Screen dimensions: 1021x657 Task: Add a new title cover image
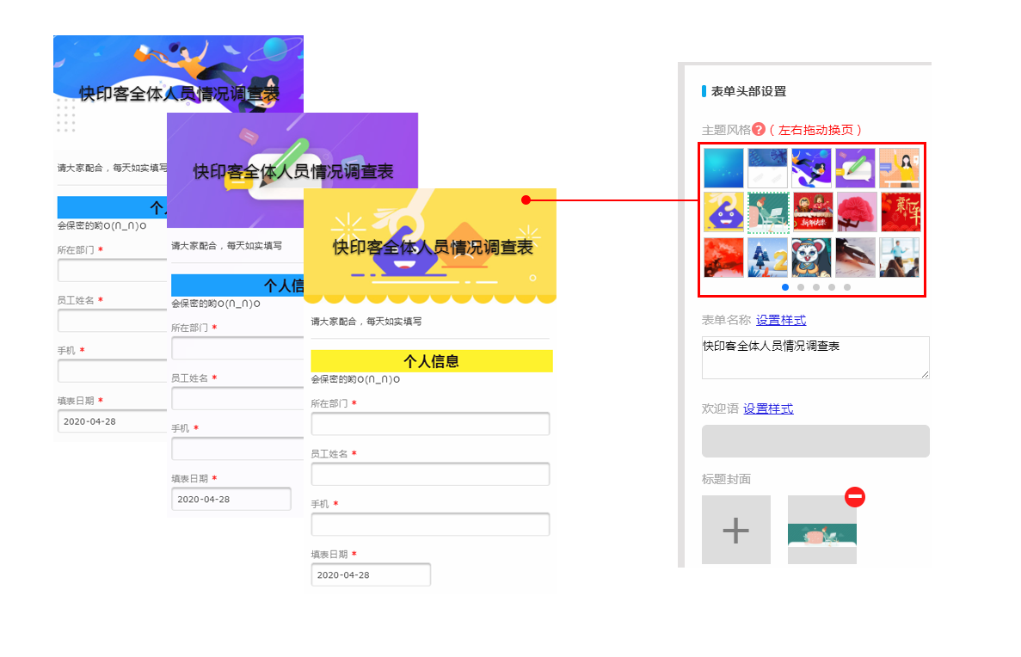(735, 530)
